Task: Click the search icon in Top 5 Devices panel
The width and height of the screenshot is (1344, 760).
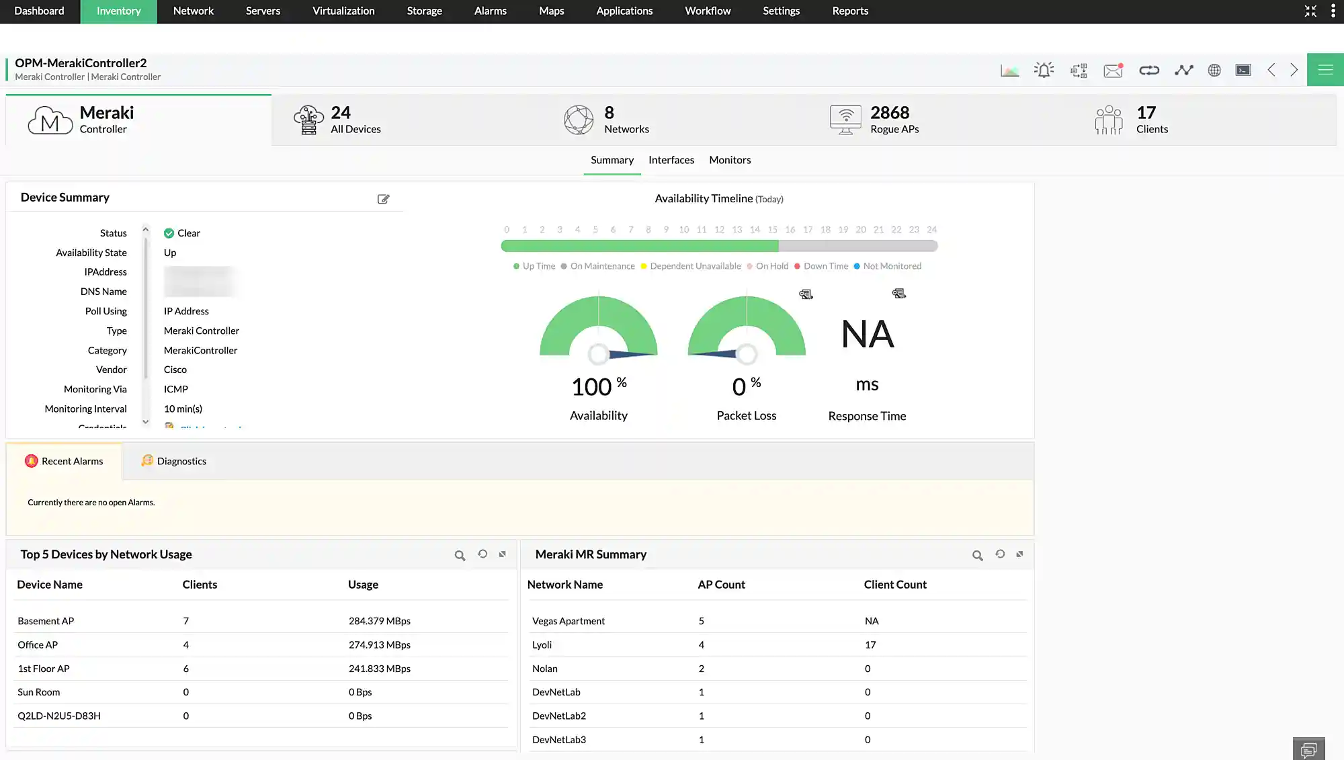Action: (460, 555)
